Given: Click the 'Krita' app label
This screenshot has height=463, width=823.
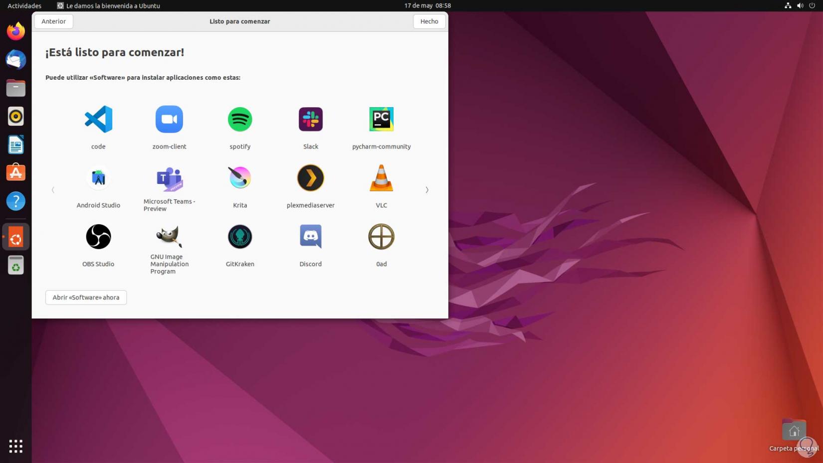Looking at the screenshot, I should (x=240, y=205).
